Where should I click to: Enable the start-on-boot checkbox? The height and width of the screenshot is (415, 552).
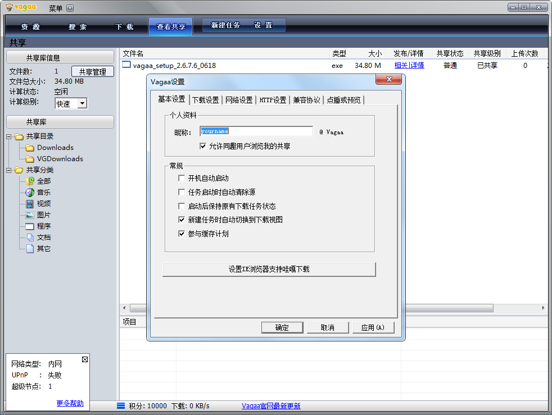(x=182, y=178)
